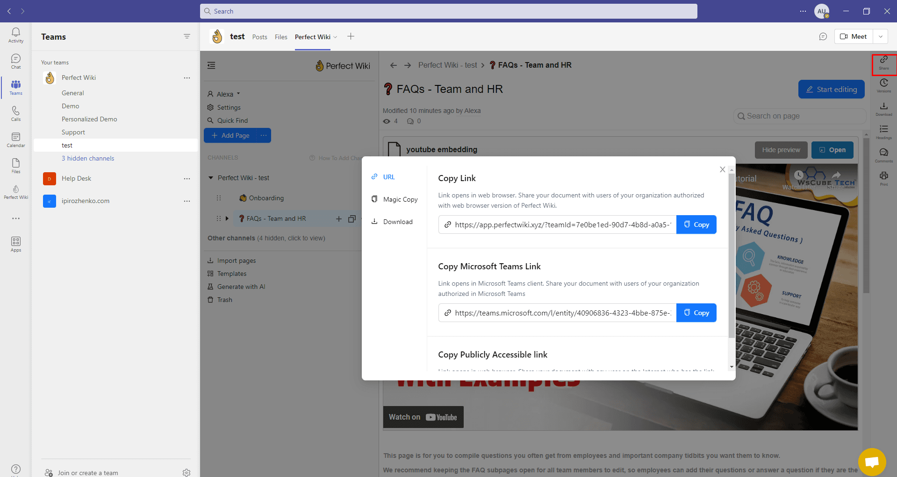Open manage teams gear icon

point(187,472)
